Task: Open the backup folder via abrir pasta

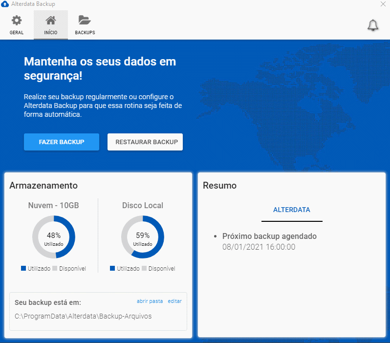Action: (x=150, y=301)
